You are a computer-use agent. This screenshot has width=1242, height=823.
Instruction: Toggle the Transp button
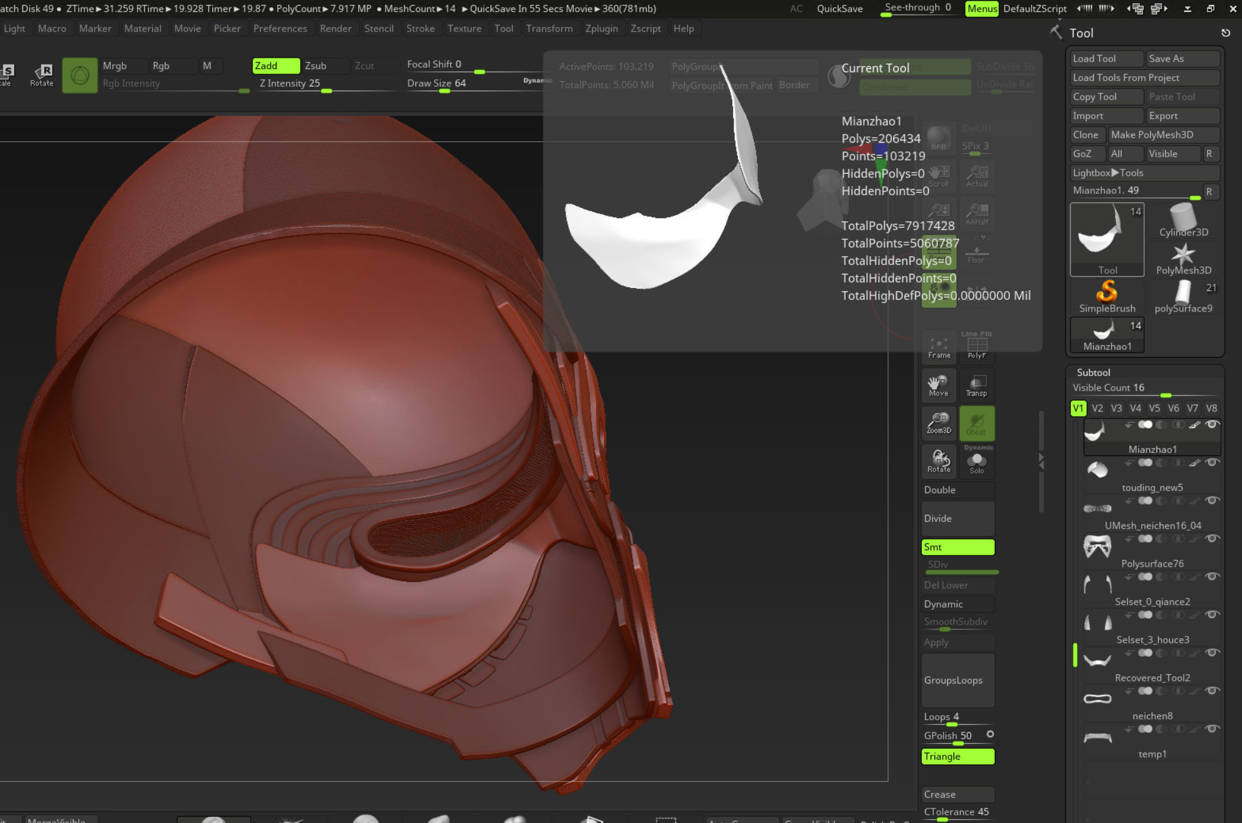click(976, 385)
